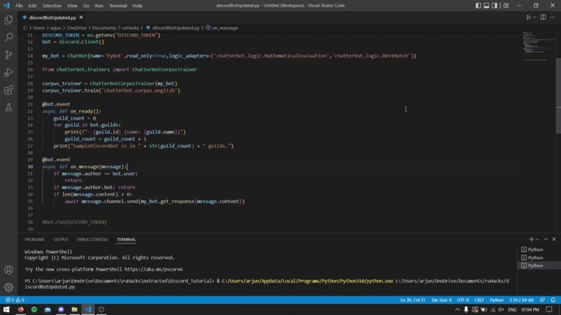This screenshot has width=561, height=315.
Task: Open the Edit menu
Action: (32, 6)
